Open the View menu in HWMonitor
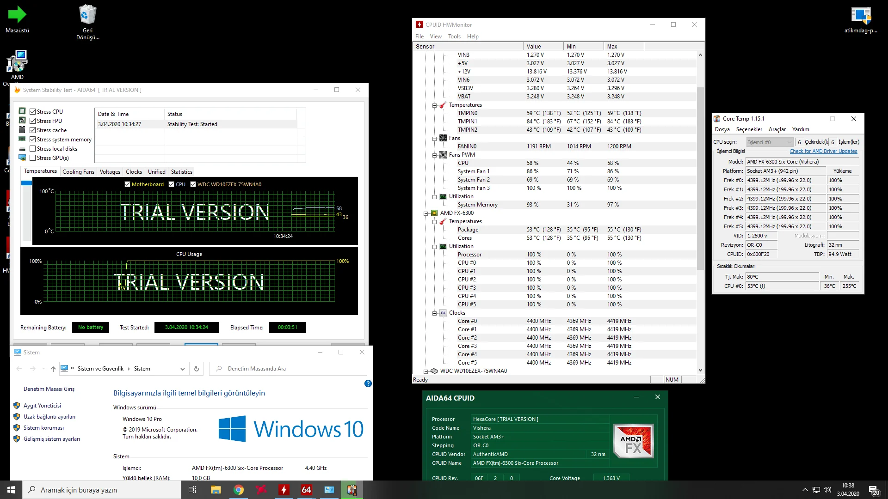 (436, 36)
